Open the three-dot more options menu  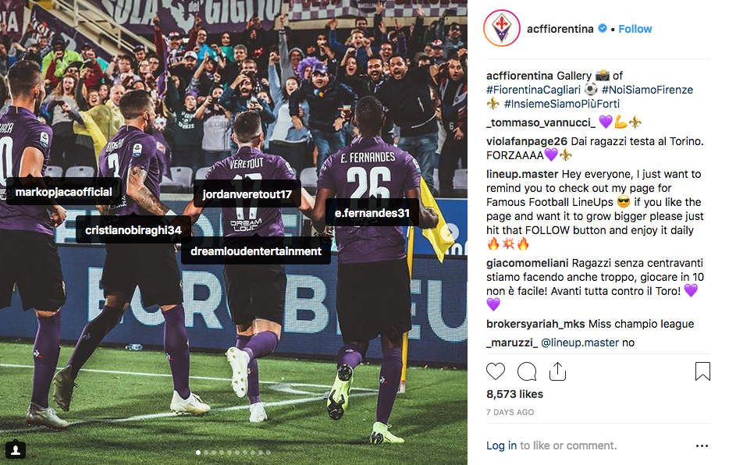(x=702, y=446)
